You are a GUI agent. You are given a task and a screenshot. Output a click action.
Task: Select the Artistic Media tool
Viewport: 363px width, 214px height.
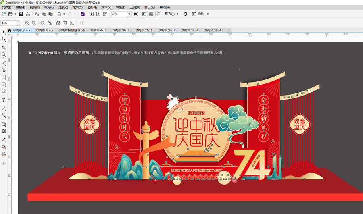4,70
